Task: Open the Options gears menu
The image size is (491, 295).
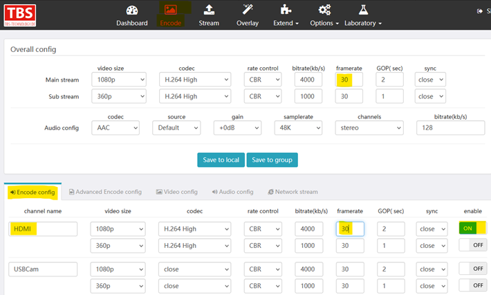Action: tap(324, 10)
